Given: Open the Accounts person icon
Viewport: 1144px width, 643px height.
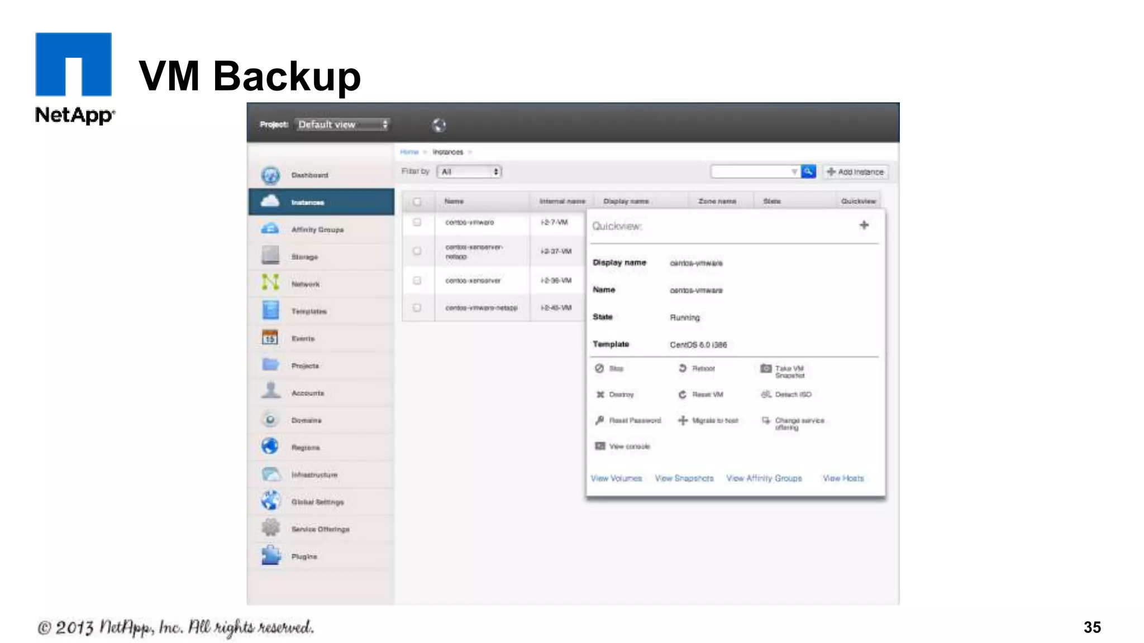Looking at the screenshot, I should click(x=270, y=391).
